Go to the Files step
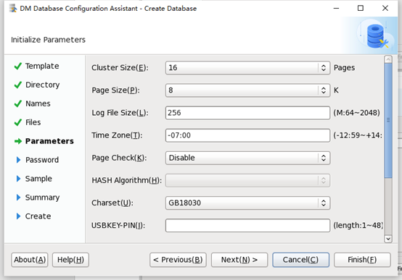 pos(33,122)
